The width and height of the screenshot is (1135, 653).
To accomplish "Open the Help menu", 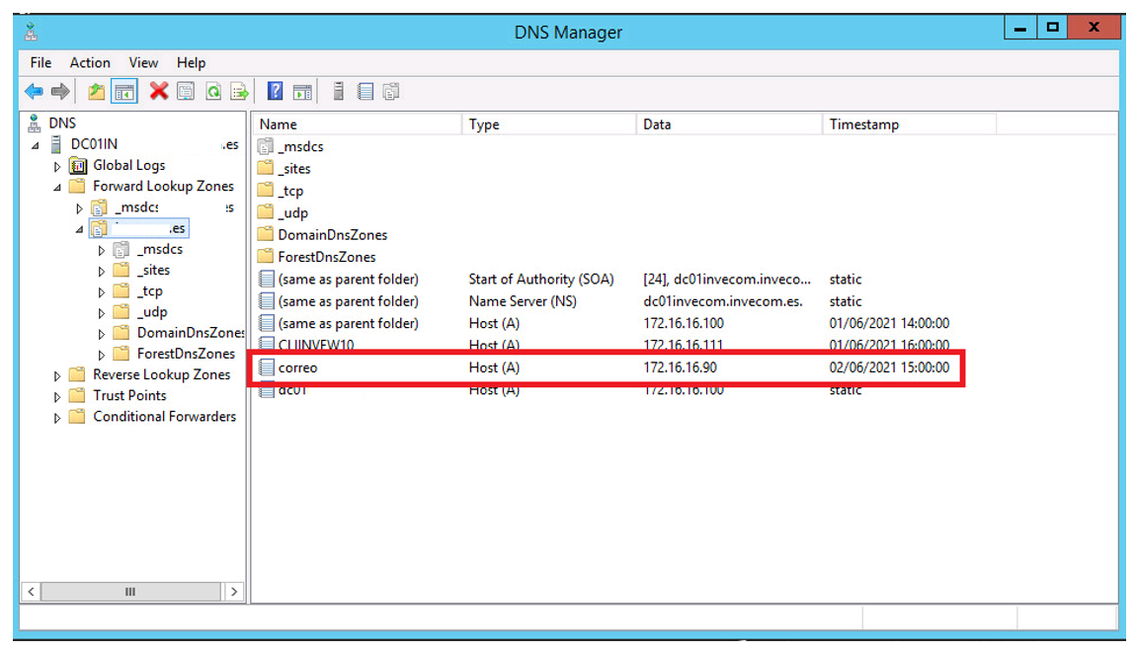I will [x=191, y=63].
